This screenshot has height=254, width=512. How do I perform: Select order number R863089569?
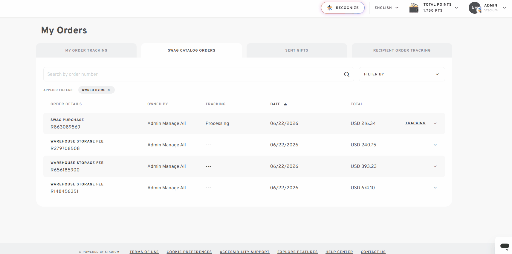65,127
